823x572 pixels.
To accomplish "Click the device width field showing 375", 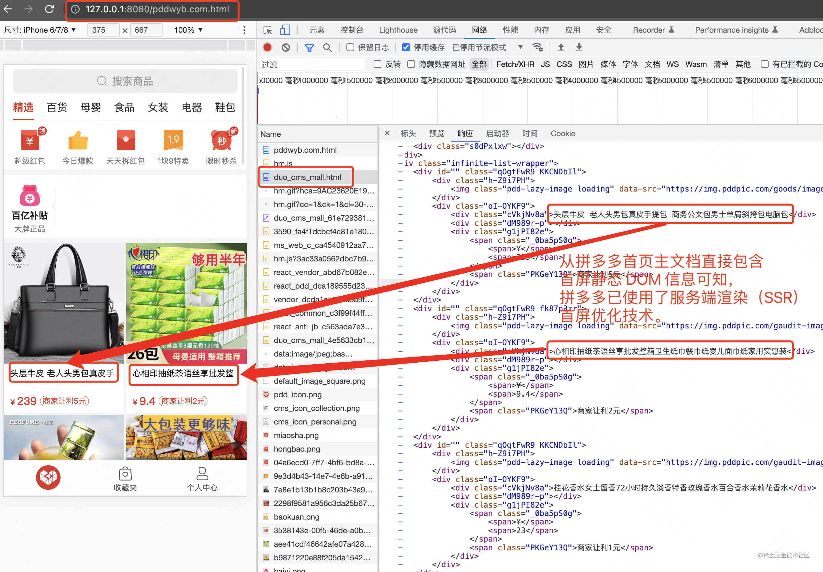I will tap(103, 30).
